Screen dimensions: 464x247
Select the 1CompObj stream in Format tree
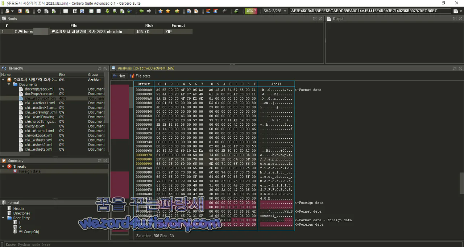(x=29, y=232)
